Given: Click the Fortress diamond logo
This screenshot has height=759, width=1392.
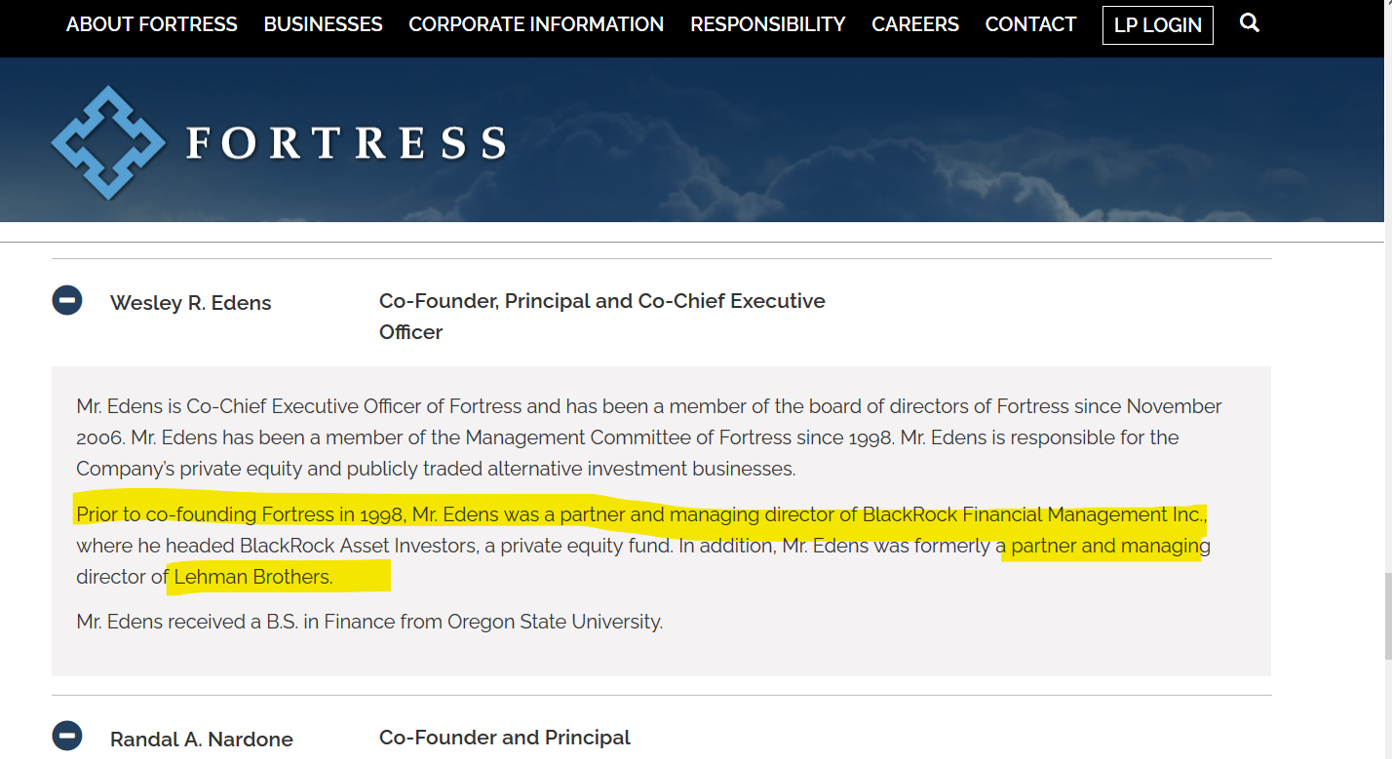Looking at the screenshot, I should click(107, 142).
